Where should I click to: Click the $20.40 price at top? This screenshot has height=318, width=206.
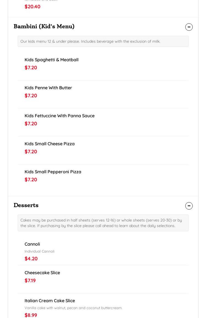32,7
